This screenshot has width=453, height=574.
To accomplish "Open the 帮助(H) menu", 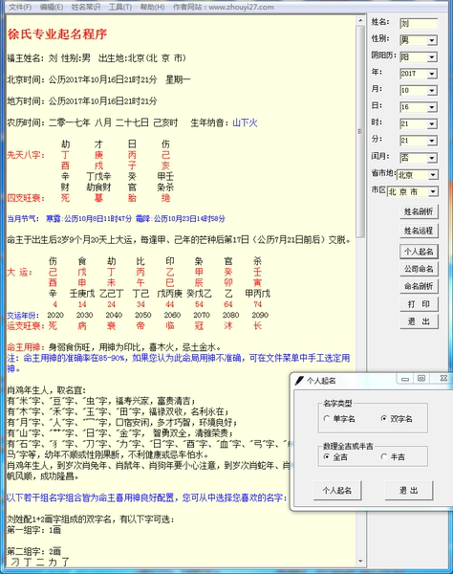I will tap(153, 7).
